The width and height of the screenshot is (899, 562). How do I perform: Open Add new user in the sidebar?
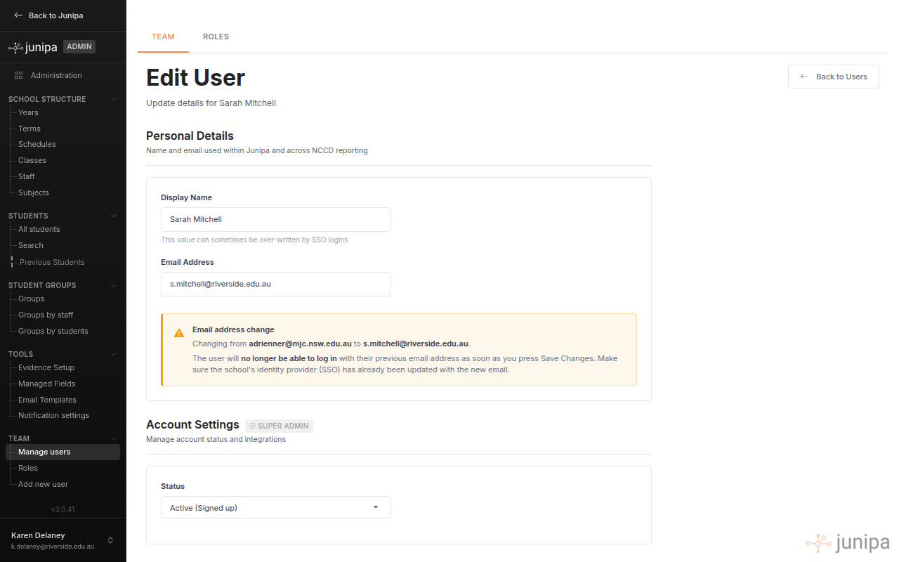click(x=42, y=483)
